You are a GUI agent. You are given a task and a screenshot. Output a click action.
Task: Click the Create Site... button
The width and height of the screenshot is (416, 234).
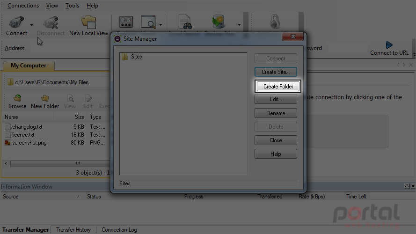click(x=276, y=72)
